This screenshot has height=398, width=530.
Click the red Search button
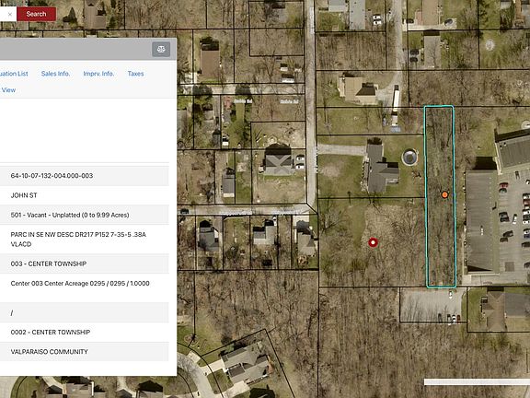pos(37,14)
